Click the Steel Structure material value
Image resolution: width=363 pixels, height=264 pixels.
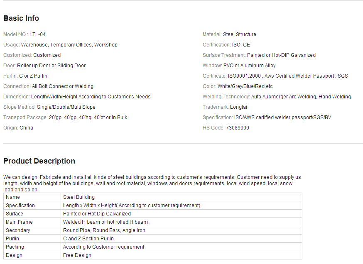[x=239, y=34]
